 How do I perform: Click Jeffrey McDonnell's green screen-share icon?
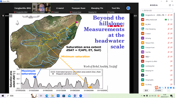166,20
